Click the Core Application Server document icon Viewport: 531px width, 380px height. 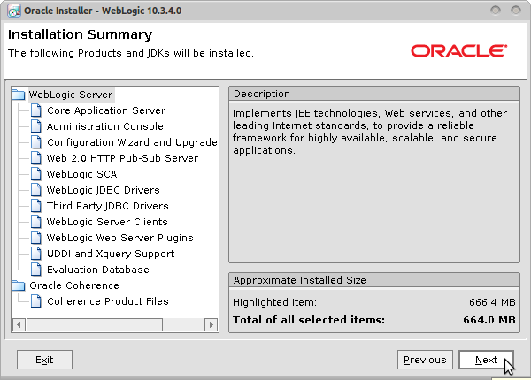click(36, 110)
